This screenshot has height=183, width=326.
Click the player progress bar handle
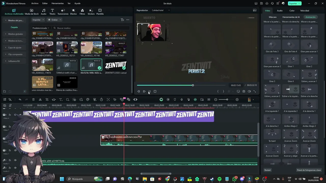193,85
